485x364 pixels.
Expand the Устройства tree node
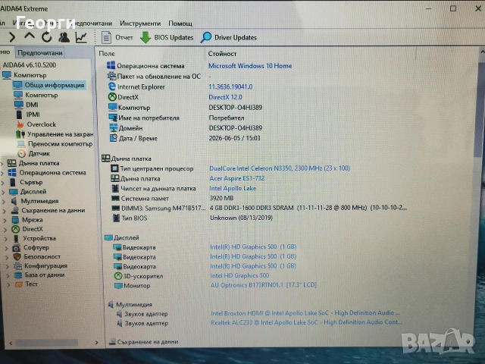pyautogui.click(x=6, y=239)
